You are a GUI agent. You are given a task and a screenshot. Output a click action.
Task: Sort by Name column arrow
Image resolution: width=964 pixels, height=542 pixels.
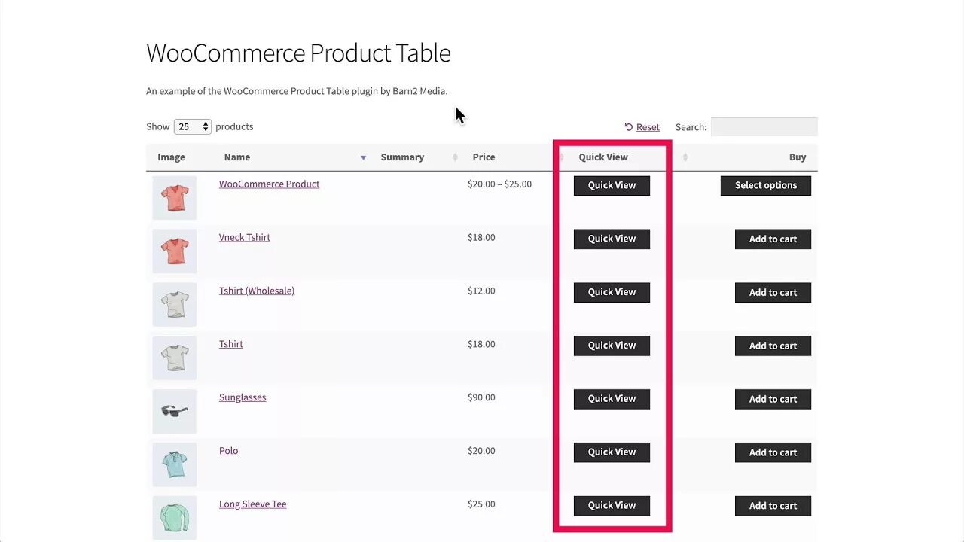363,157
